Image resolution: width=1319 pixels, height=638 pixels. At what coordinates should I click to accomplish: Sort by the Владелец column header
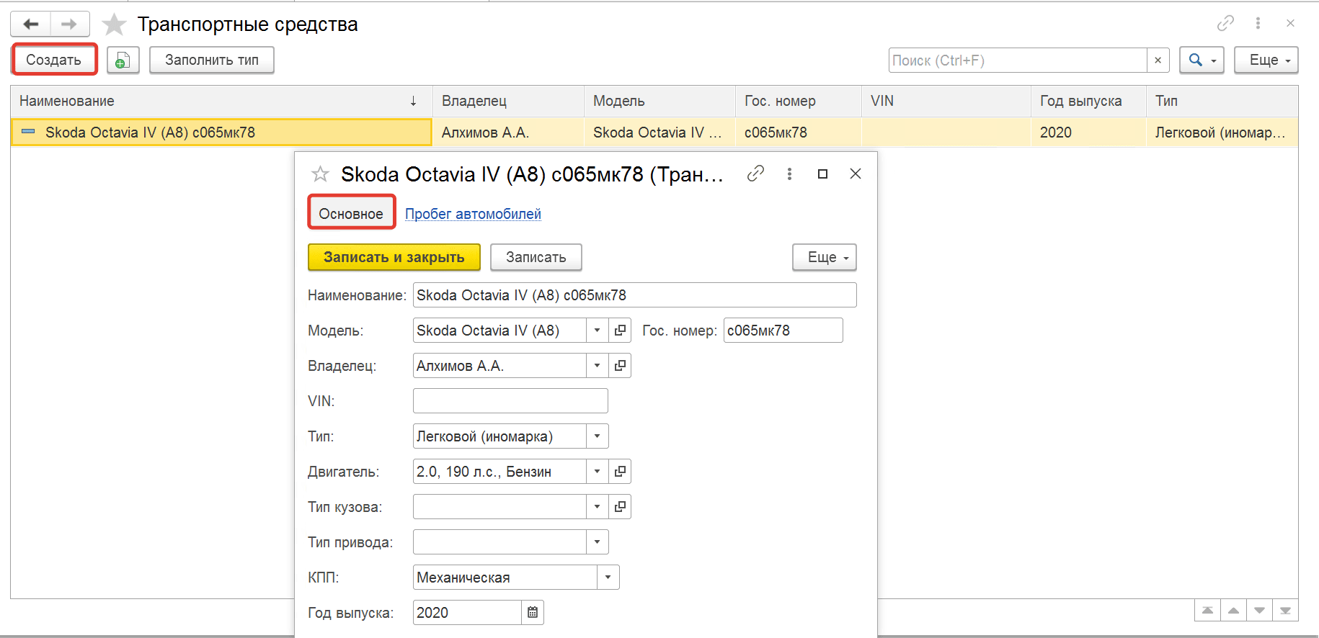(x=508, y=102)
